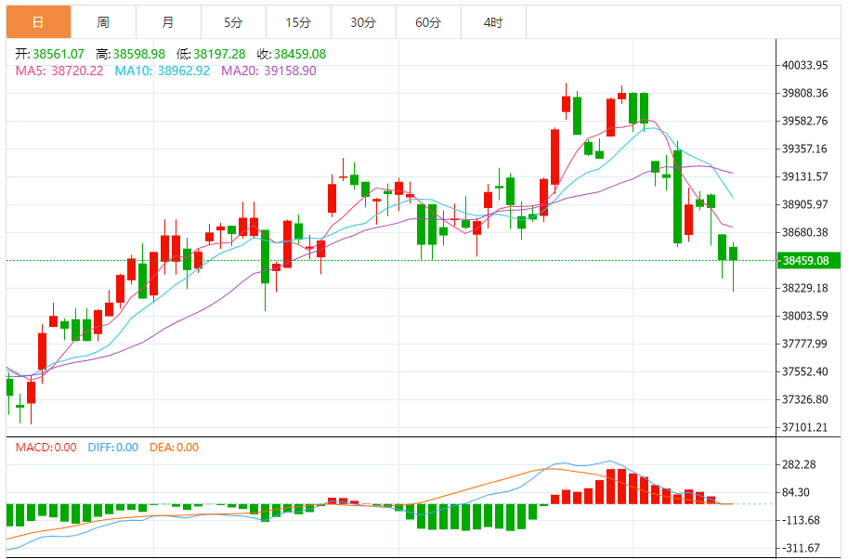
Task: Click the closing price 38459.08 in header
Action: [x=300, y=54]
